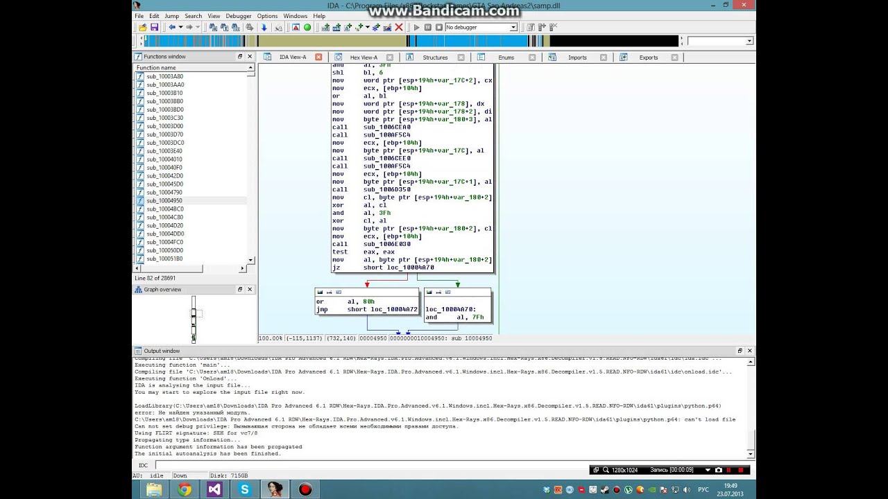The image size is (888, 499).
Task: Save database with floppy disk icon
Action: (154, 27)
